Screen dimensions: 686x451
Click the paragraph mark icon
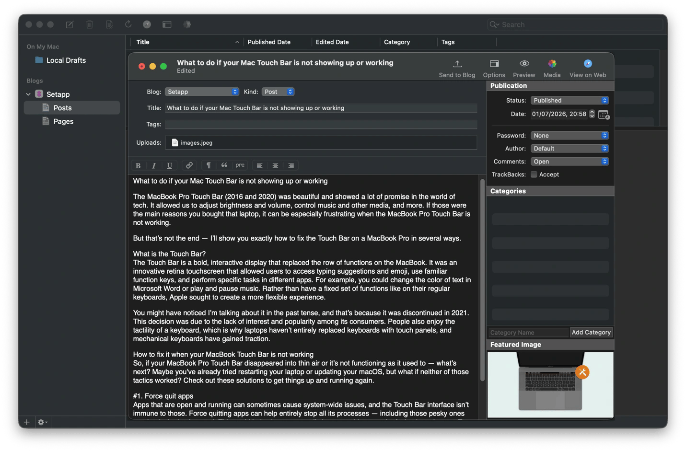[209, 165]
